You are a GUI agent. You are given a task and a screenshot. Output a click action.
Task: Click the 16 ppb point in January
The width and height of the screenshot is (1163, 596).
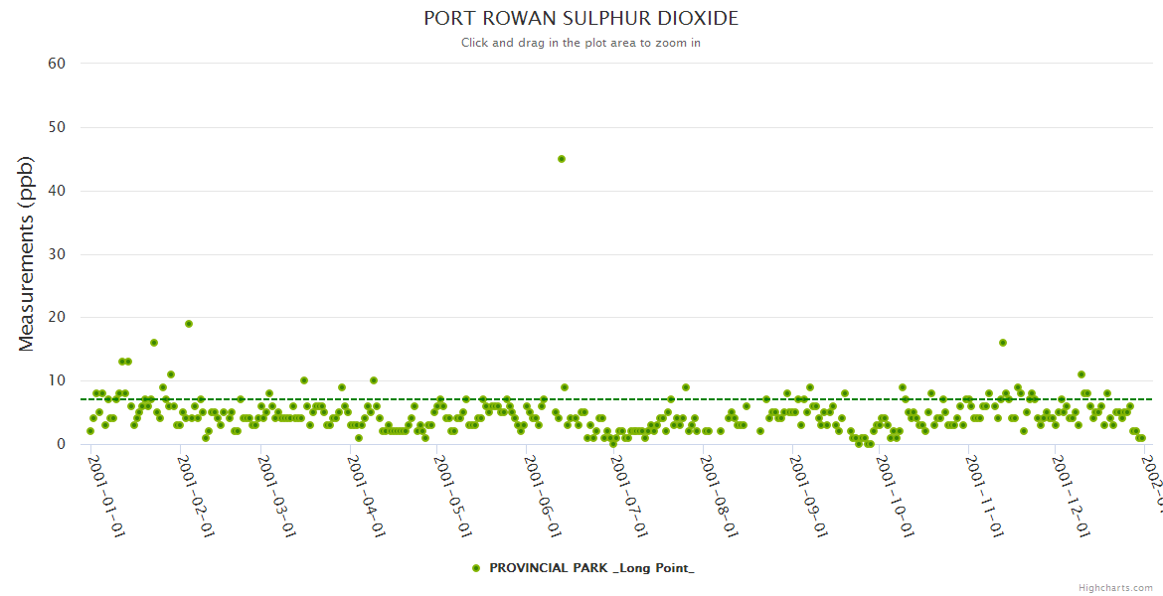154,343
